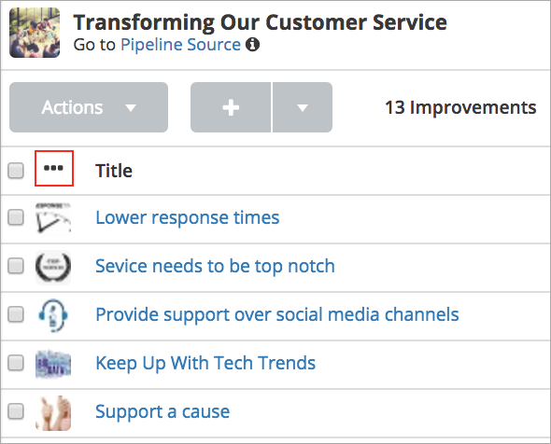Open the Lower response times improvement
This screenshot has width=551, height=444.
click(x=188, y=217)
